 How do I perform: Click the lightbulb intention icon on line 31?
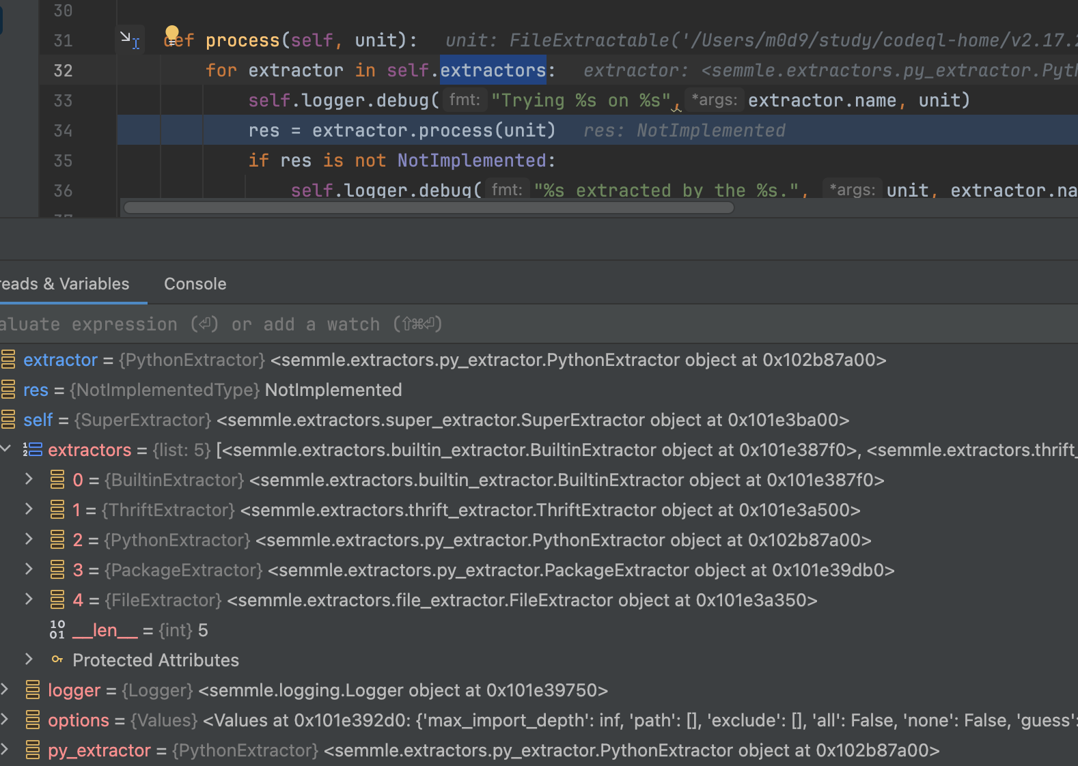coord(172,34)
